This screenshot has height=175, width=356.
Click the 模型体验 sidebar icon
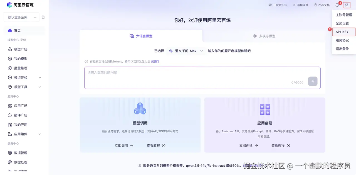point(10,77)
